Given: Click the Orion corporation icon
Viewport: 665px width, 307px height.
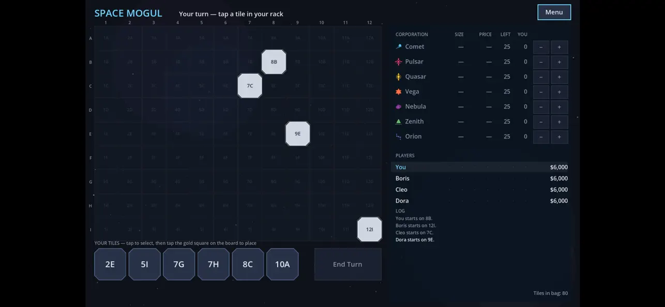Looking at the screenshot, I should 399,136.
